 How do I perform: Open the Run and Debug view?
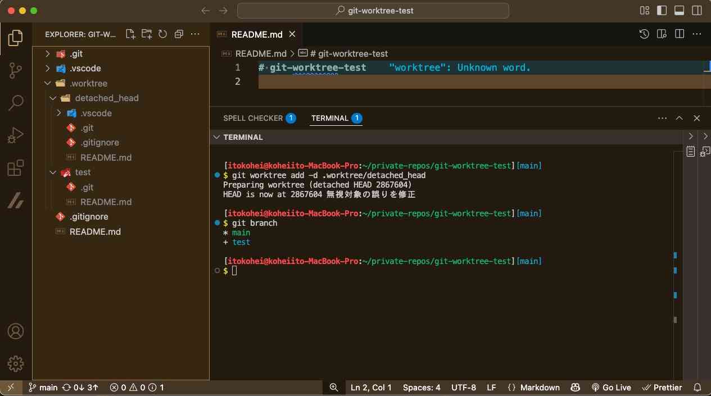coord(16,135)
